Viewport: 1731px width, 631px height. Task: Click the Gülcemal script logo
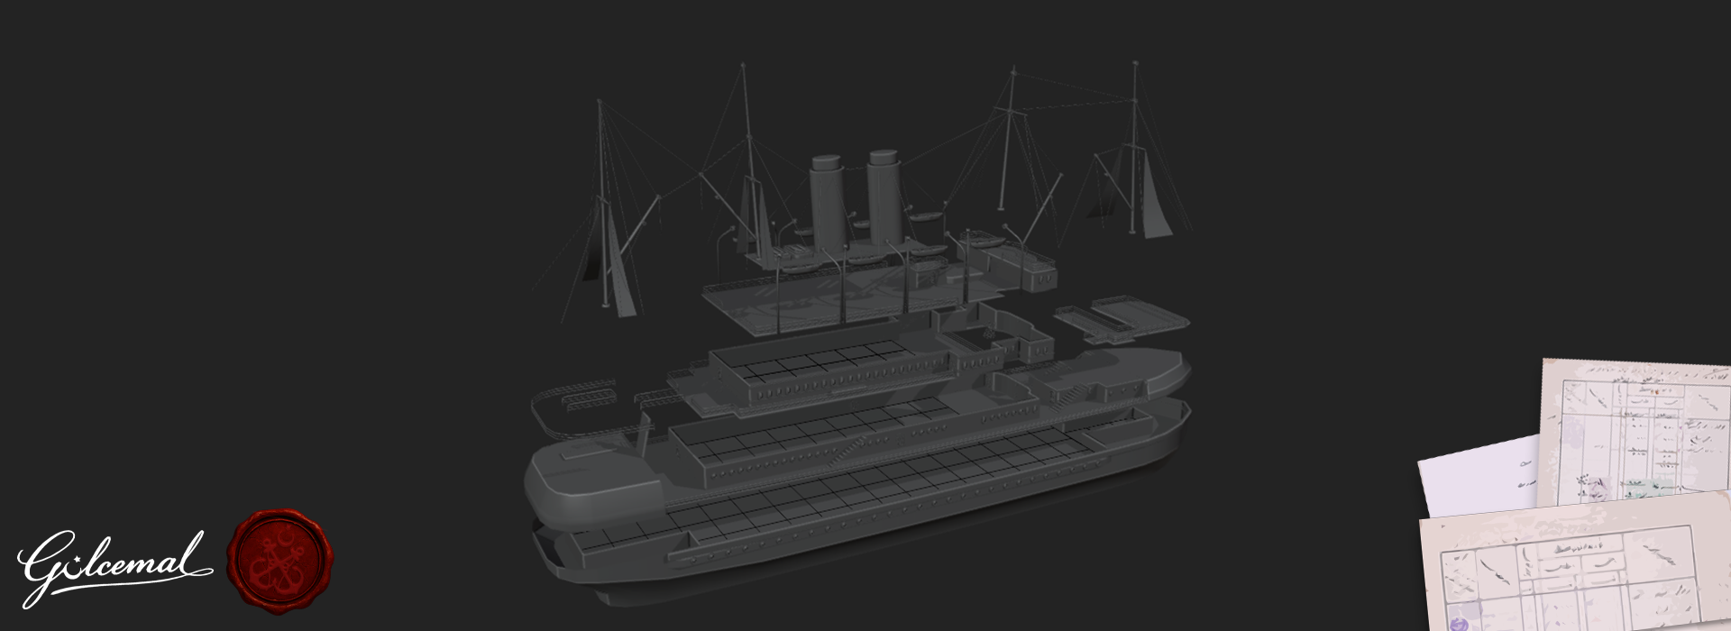click(x=114, y=568)
